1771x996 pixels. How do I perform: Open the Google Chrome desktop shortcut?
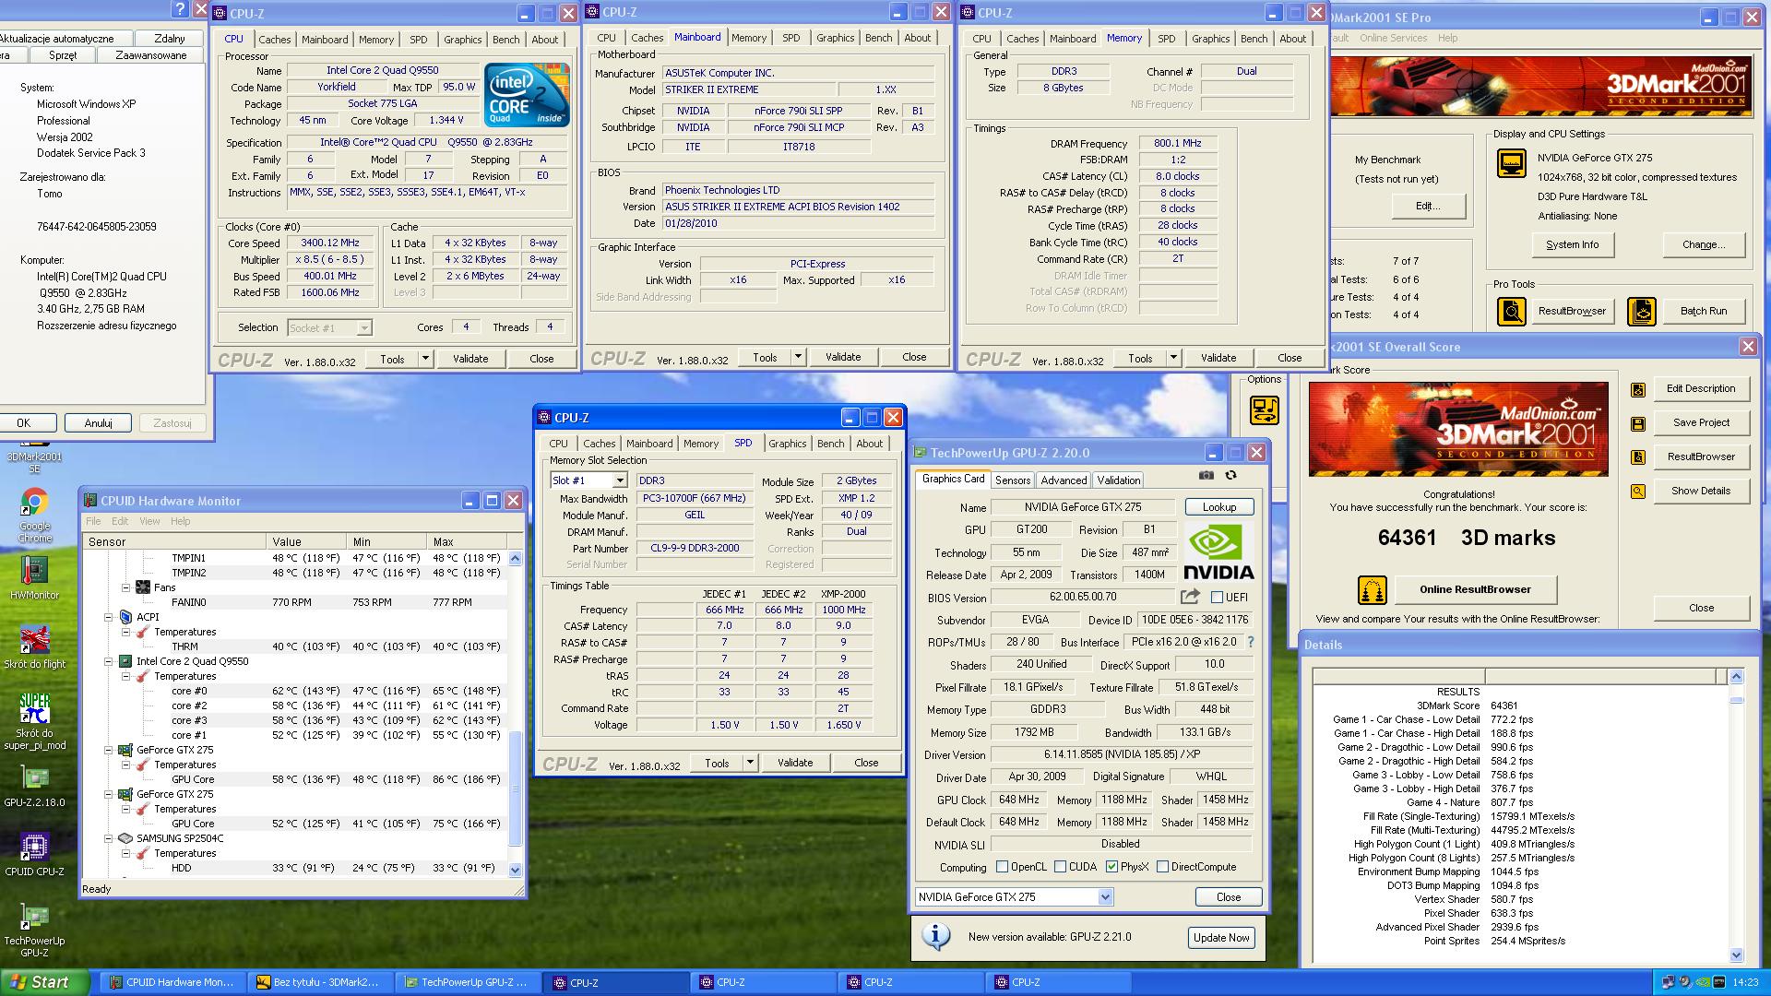tap(34, 515)
